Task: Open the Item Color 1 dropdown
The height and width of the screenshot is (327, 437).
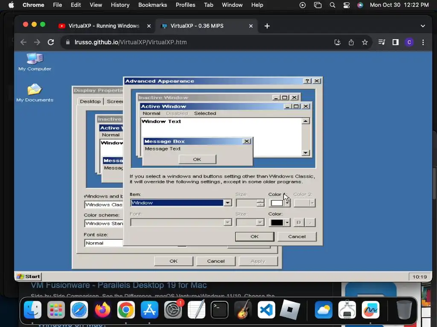Action: 287,203
